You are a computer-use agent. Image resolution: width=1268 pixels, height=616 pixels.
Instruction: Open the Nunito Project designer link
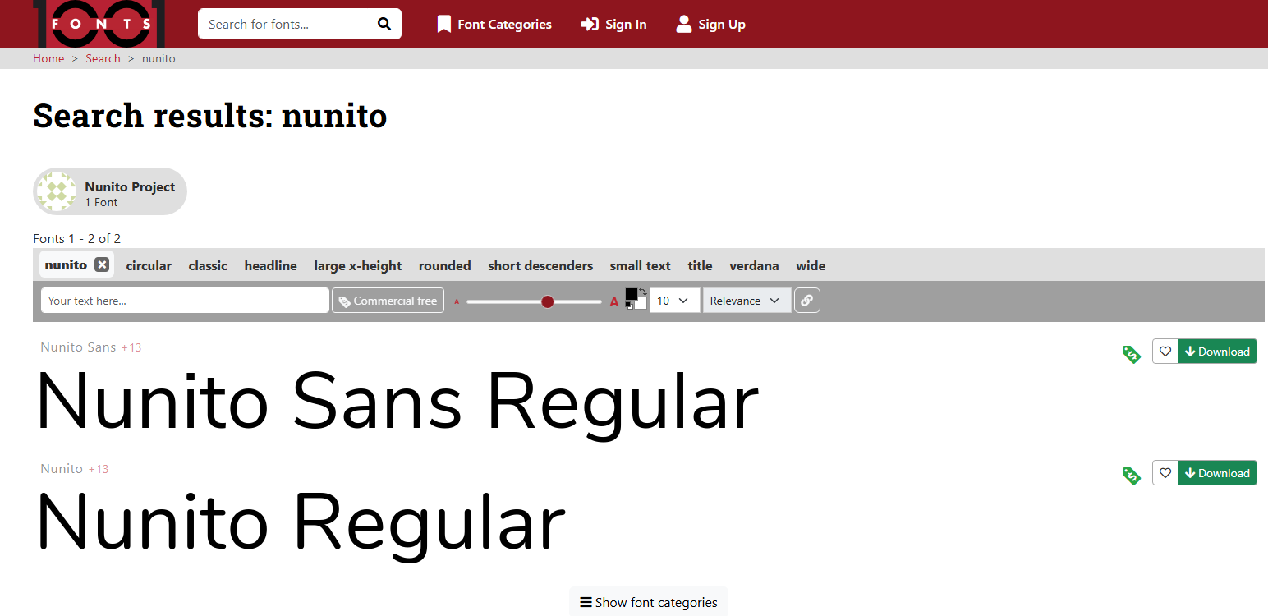tap(130, 186)
